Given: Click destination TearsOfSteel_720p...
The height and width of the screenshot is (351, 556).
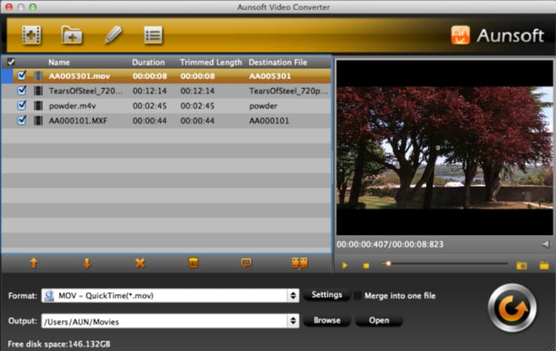Looking at the screenshot, I should 288,91.
